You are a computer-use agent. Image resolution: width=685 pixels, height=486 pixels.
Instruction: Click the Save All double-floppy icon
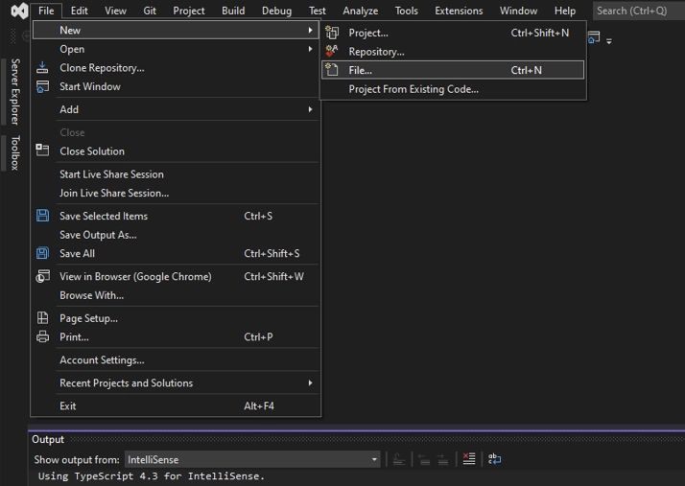42,253
